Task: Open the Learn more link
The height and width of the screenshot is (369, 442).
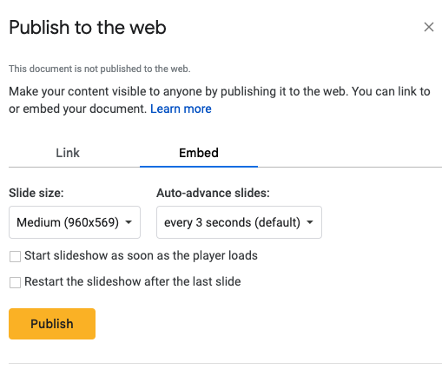Action: pos(181,109)
